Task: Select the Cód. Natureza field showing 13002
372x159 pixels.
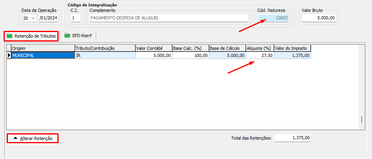Action: coord(273,18)
